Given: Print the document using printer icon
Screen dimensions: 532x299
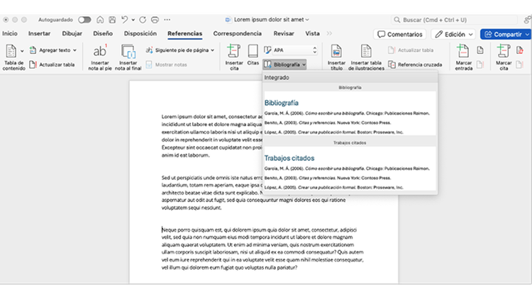Looking at the screenshot, I should click(155, 20).
